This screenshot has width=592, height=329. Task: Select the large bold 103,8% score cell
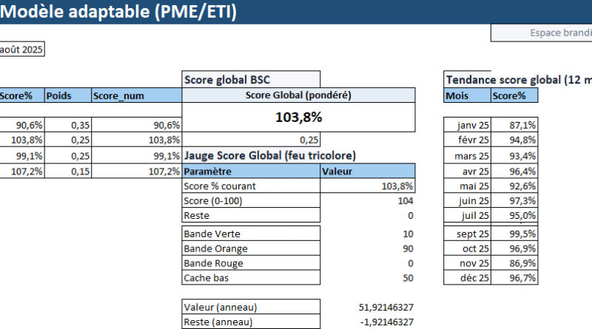298,117
